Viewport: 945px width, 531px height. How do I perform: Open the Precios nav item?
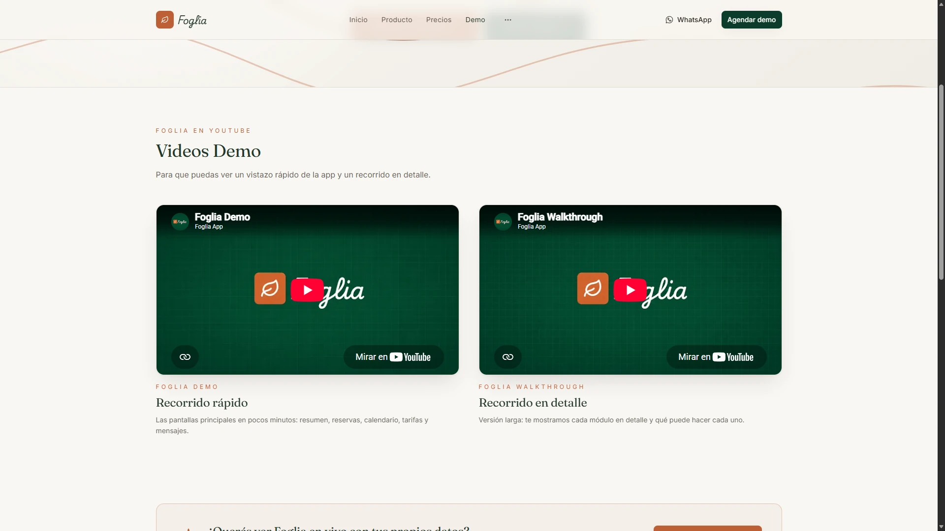tap(439, 20)
